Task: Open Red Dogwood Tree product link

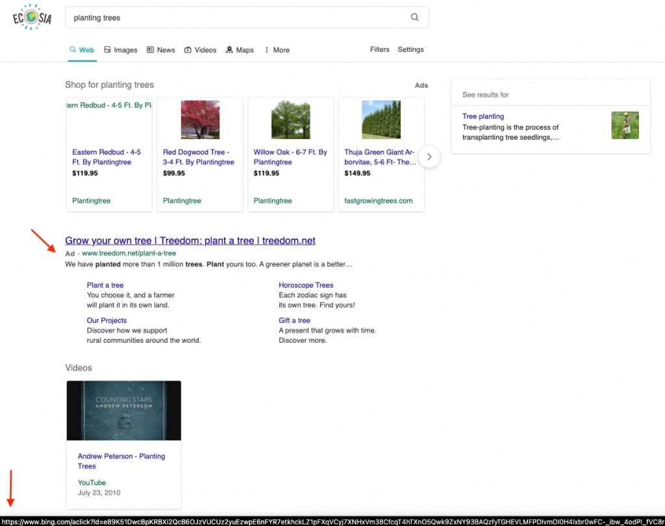Action: (199, 157)
